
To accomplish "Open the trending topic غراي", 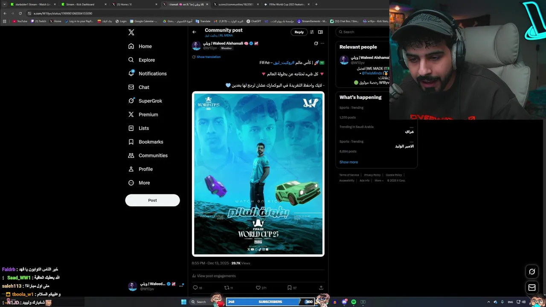I will pos(409,132).
